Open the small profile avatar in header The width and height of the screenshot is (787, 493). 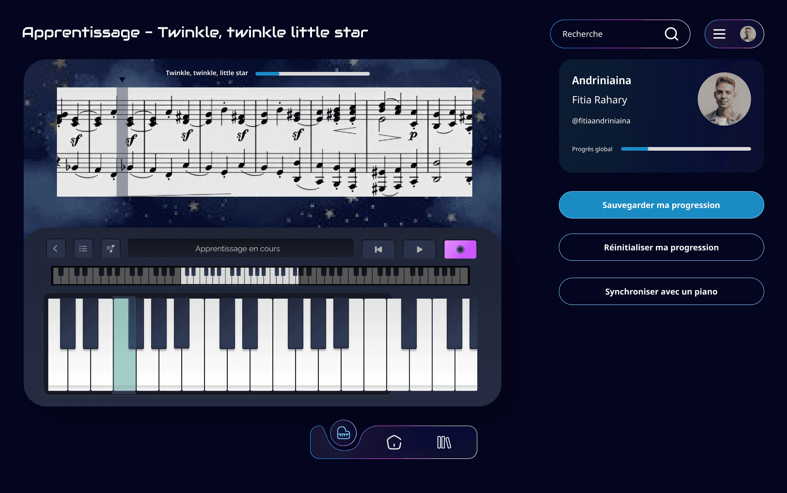point(748,34)
